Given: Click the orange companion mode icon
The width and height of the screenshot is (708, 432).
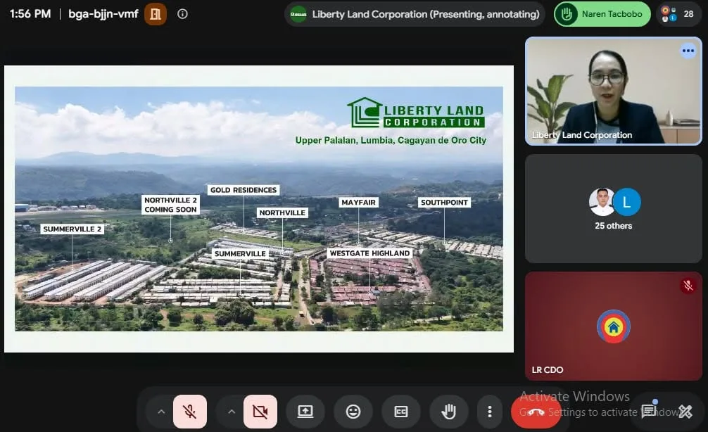Looking at the screenshot, I should click(x=156, y=14).
